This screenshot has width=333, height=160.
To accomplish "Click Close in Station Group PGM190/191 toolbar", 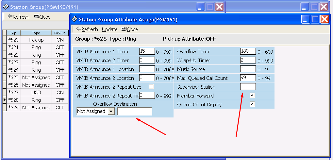I will [x=42, y=17].
